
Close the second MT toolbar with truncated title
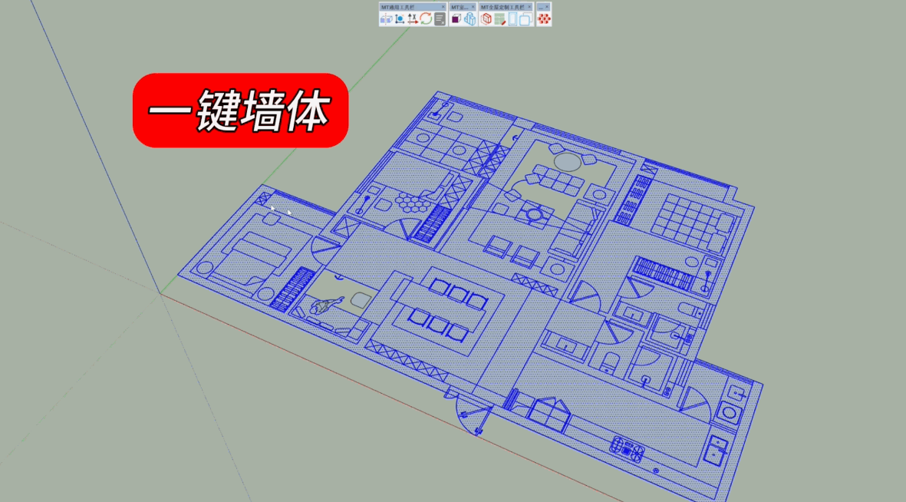(473, 7)
